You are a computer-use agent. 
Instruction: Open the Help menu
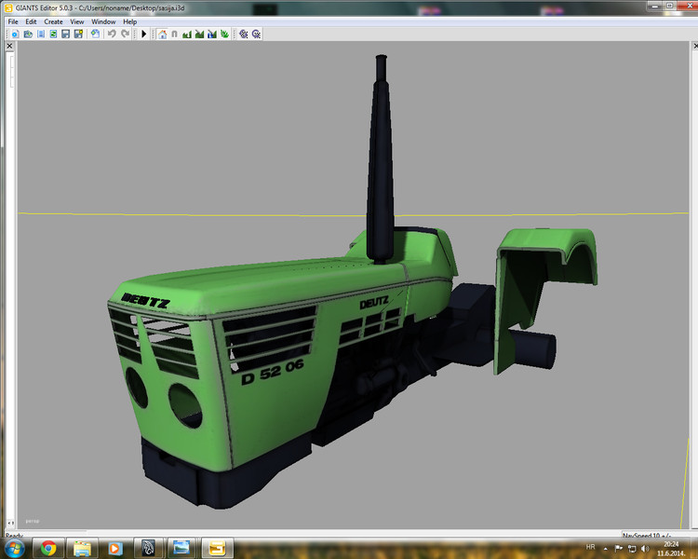(x=129, y=21)
